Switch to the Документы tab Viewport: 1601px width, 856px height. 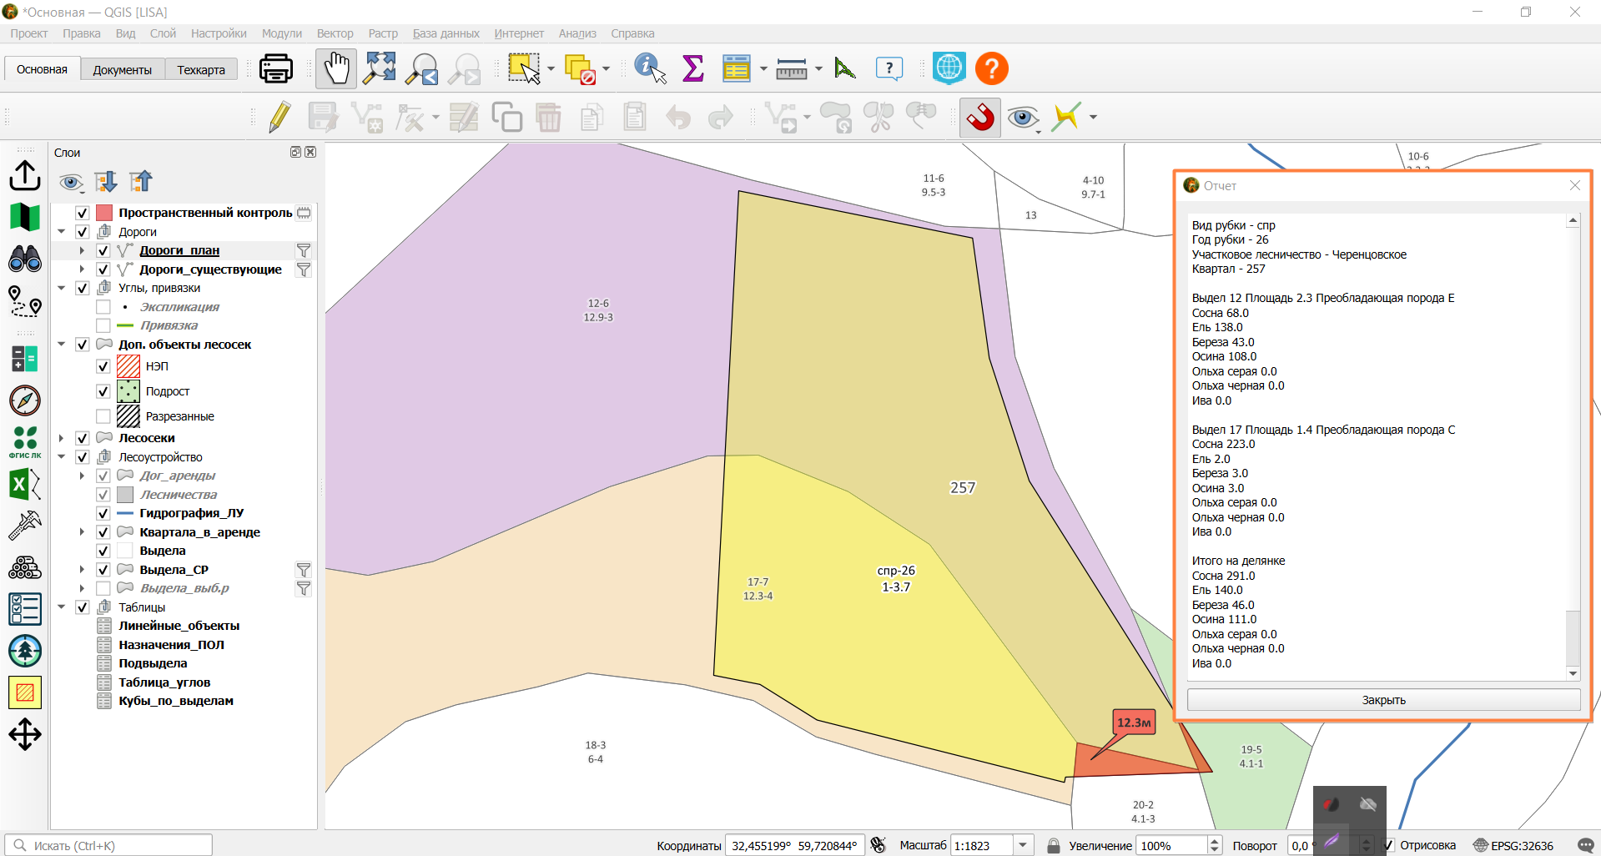click(x=123, y=70)
